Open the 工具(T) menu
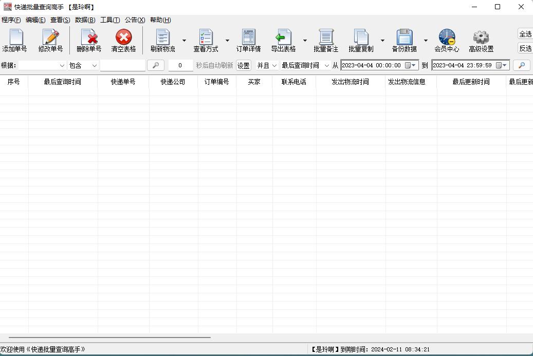Image resolution: width=533 pixels, height=356 pixels. click(x=109, y=20)
